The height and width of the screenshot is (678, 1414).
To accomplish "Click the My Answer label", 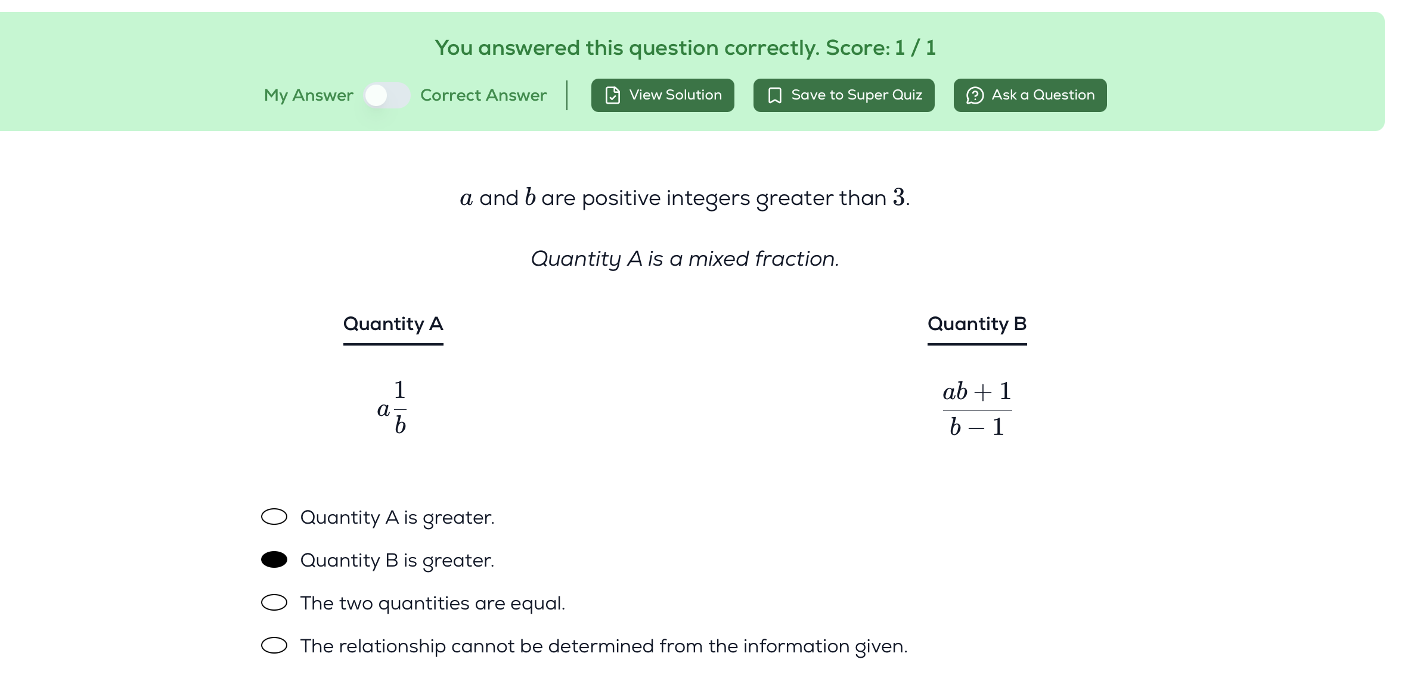I will click(x=309, y=95).
